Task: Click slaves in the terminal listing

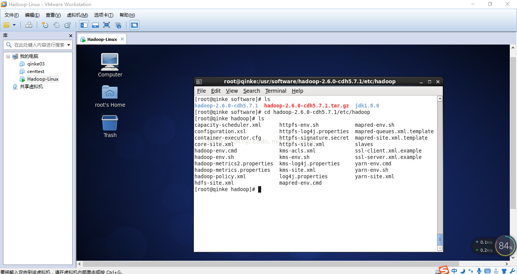Action: click(x=364, y=144)
